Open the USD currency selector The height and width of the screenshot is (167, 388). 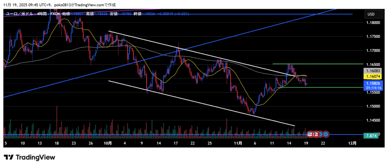[371, 14]
